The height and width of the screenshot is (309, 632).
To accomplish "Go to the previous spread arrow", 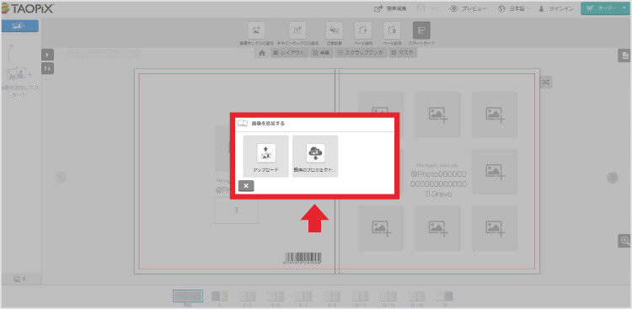I will 61,178.
